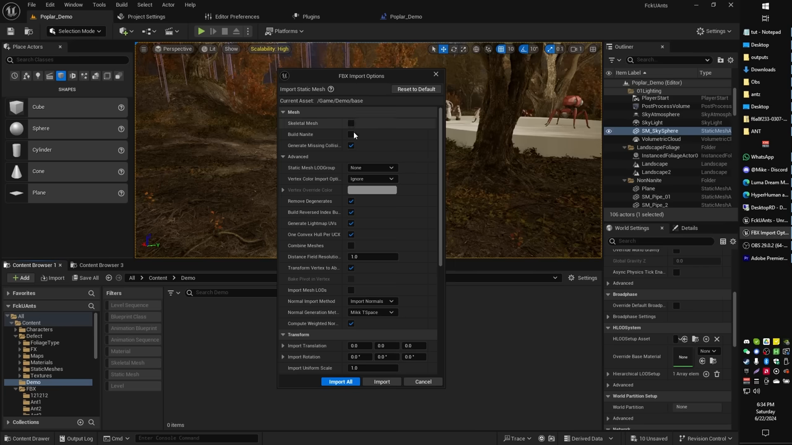
Task: Select the Cube shape in Place Actors
Action: click(38, 106)
